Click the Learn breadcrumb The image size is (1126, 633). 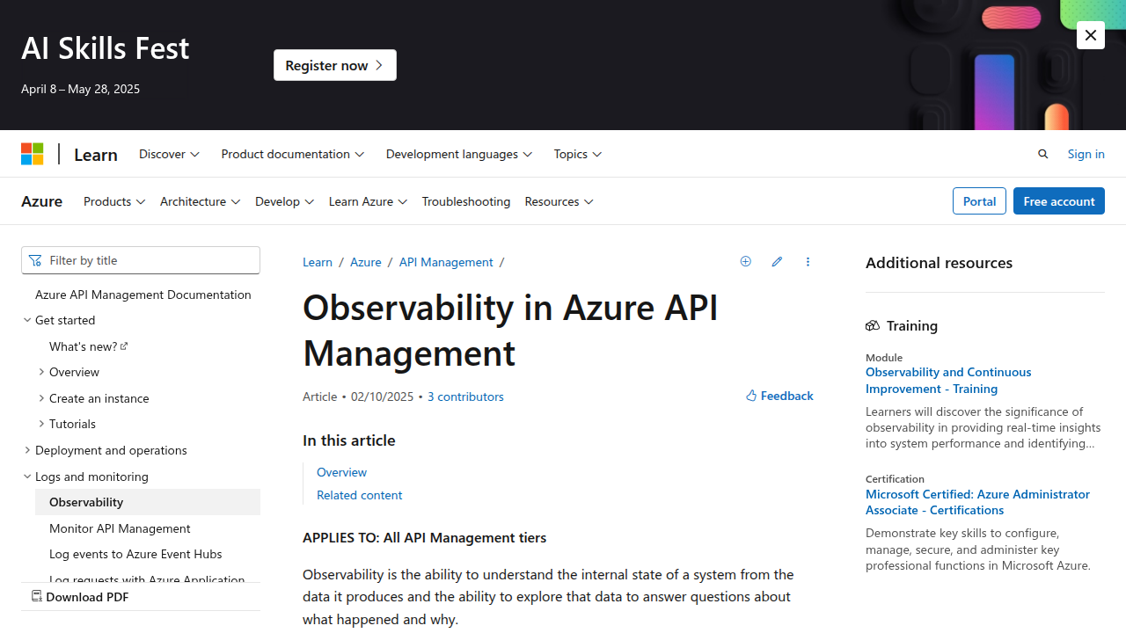pyautogui.click(x=318, y=262)
